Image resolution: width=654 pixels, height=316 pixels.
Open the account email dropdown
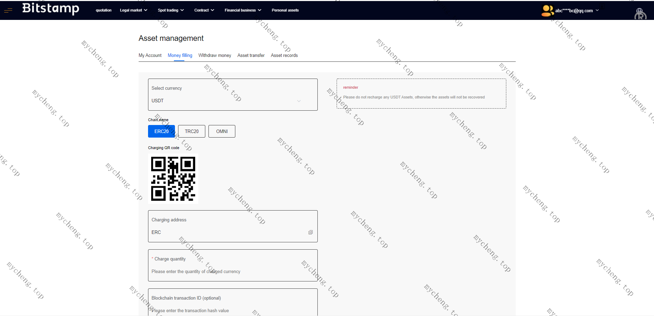577,10
